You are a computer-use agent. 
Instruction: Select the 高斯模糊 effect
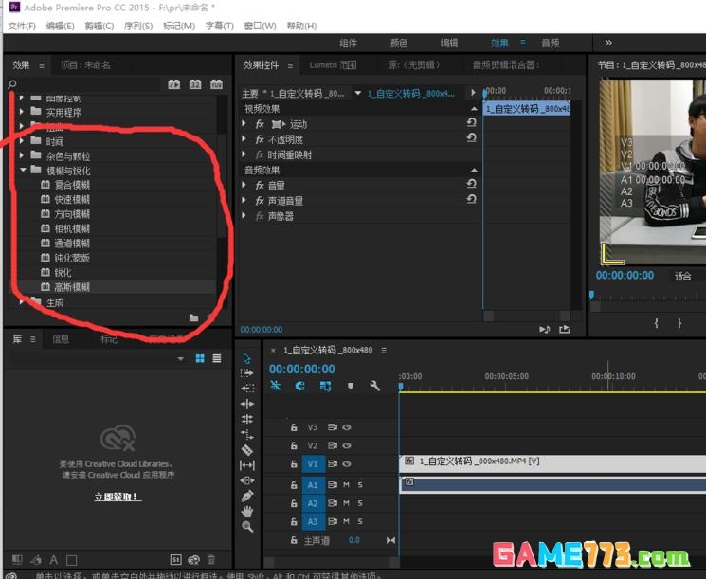tap(72, 287)
